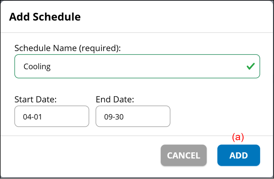Click the 04-01 date value

pyautogui.click(x=33, y=117)
